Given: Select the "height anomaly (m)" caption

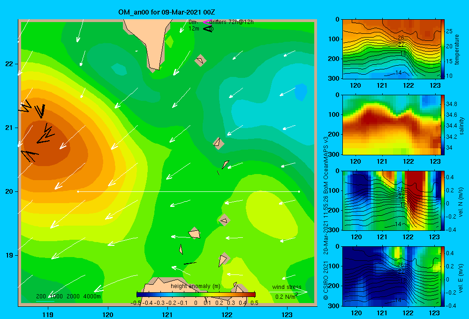Looking at the screenshot, I should (x=196, y=286).
